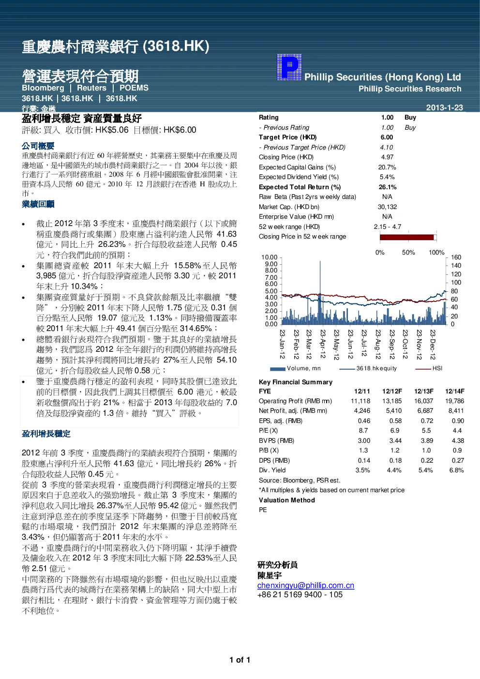Click the '研究分析員' analyst heading
The image size is (480, 679).
coord(278,565)
